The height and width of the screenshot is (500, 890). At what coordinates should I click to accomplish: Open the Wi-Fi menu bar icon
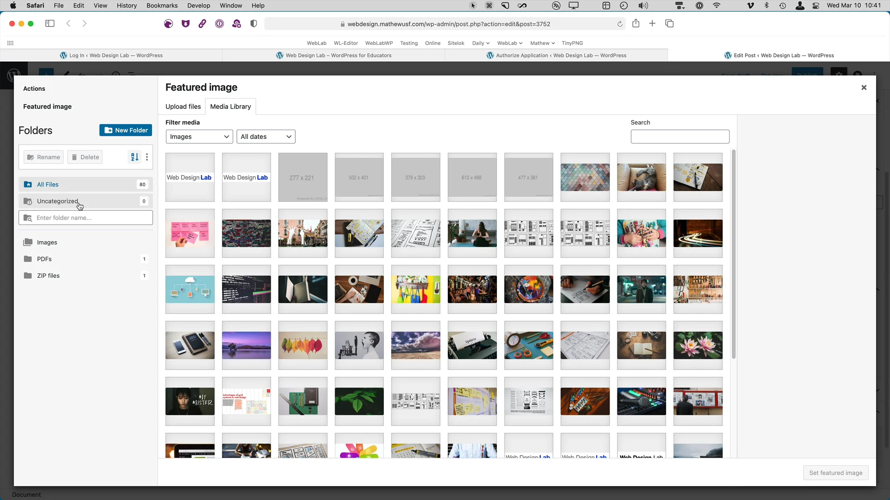click(717, 6)
